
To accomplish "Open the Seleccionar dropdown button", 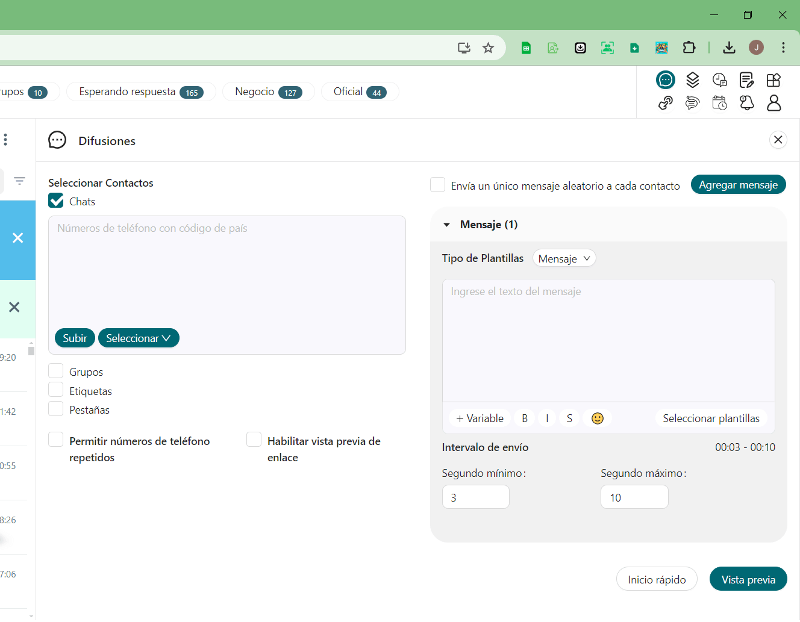I will tap(139, 338).
